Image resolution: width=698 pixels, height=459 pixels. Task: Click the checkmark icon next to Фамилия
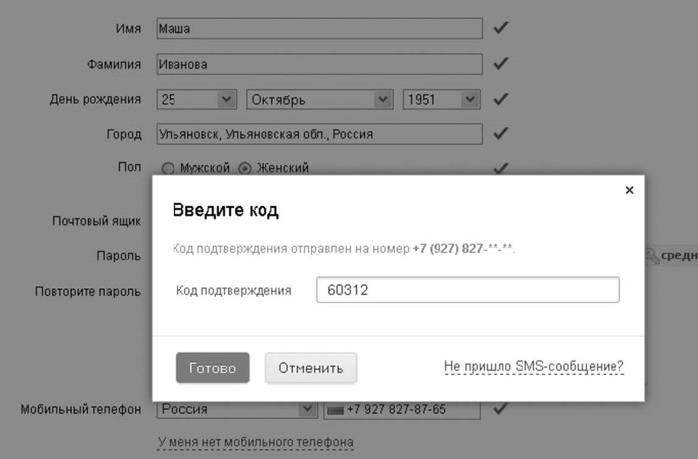click(501, 63)
